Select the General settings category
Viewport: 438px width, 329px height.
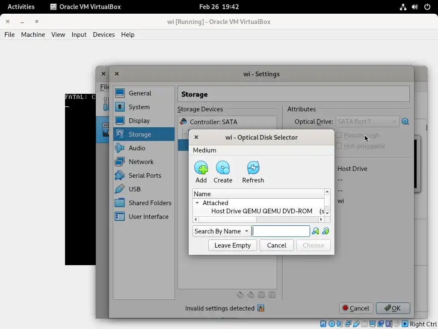coord(144,93)
